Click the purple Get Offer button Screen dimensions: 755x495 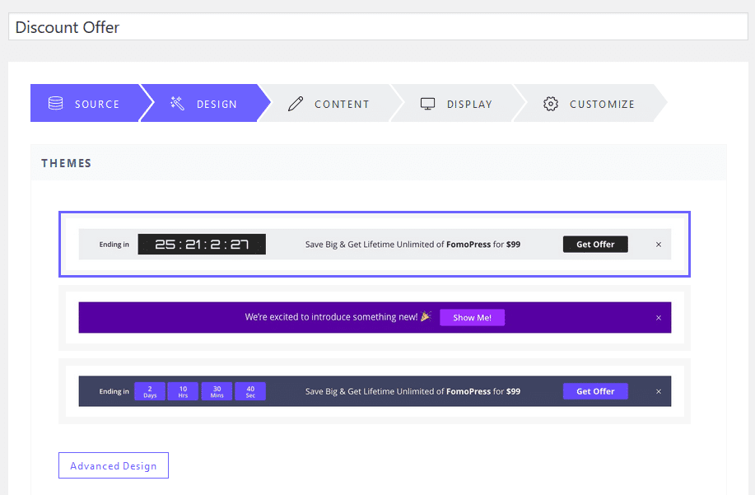(x=595, y=391)
